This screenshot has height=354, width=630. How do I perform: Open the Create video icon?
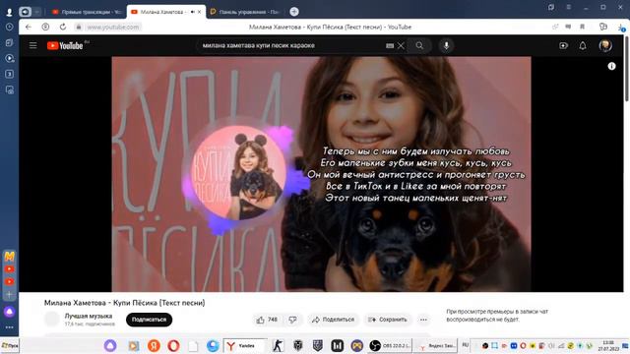click(x=563, y=46)
